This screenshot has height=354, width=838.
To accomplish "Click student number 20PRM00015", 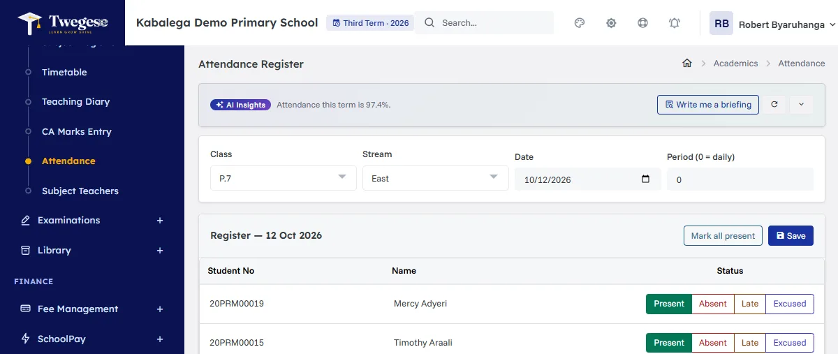I will click(237, 343).
